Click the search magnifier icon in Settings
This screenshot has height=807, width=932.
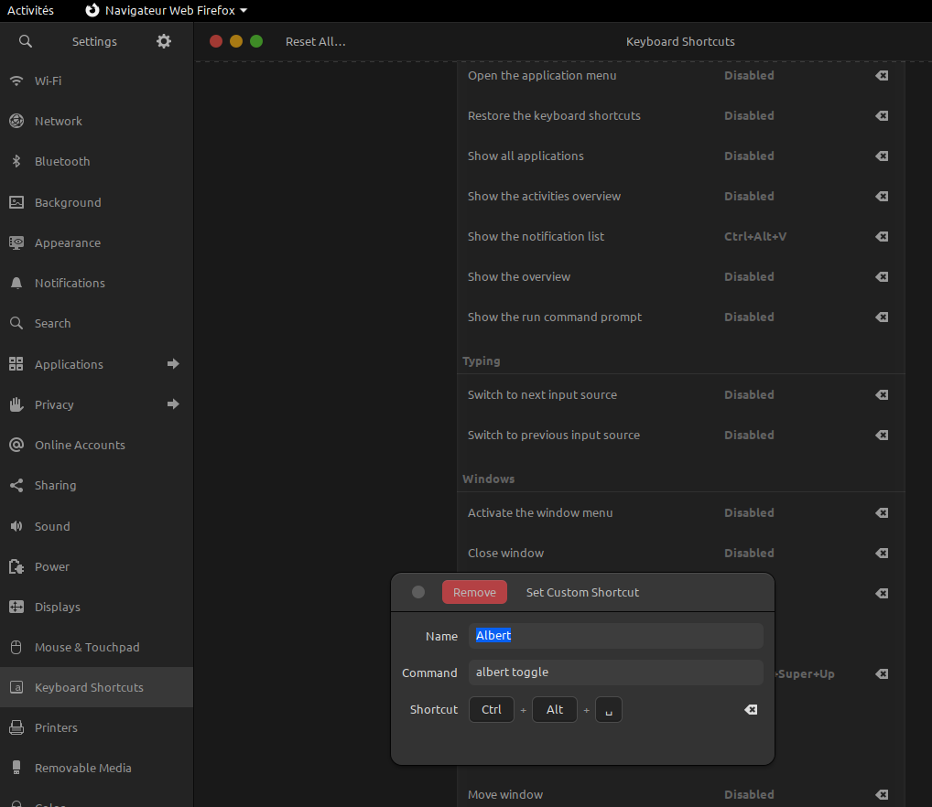click(x=25, y=41)
